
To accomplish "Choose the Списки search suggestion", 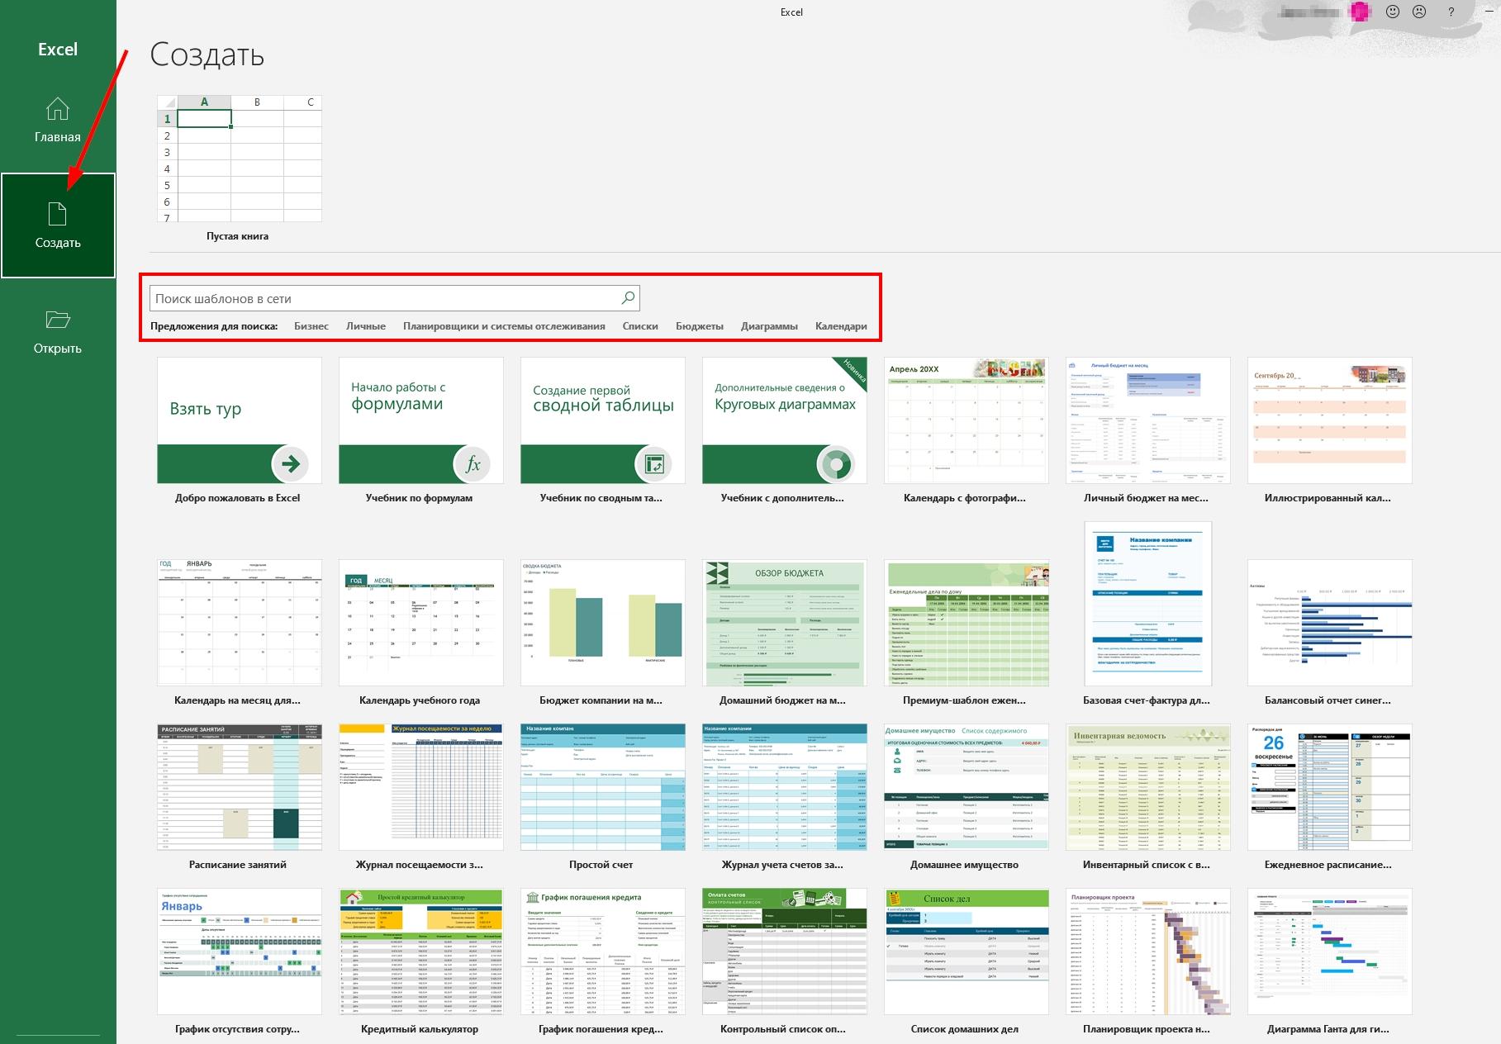I will pyautogui.click(x=640, y=326).
